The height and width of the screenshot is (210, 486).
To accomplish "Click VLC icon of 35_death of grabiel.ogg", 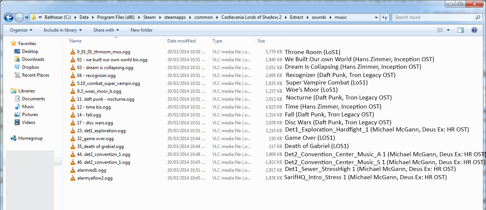I will [72, 147].
